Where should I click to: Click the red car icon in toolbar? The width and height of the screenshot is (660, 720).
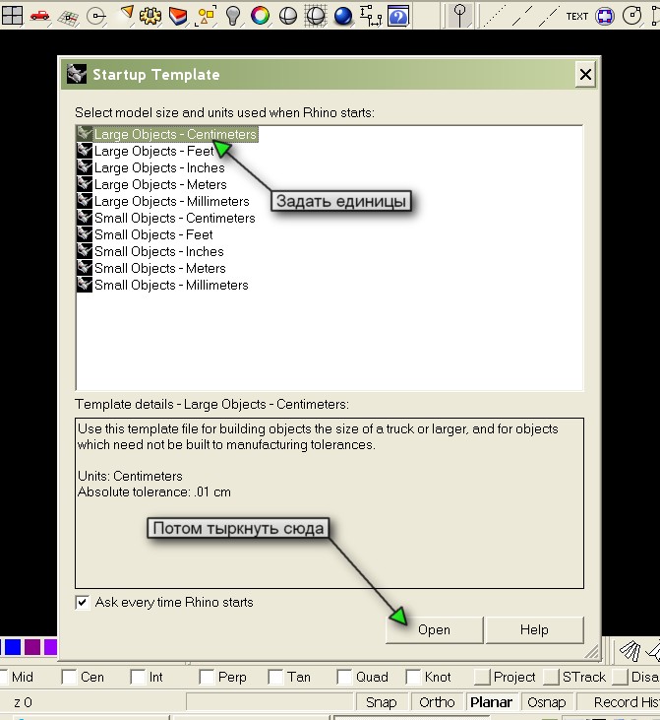pyautogui.click(x=40, y=16)
